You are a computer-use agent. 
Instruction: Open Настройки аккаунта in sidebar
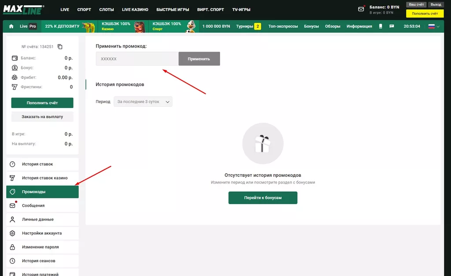click(x=42, y=233)
